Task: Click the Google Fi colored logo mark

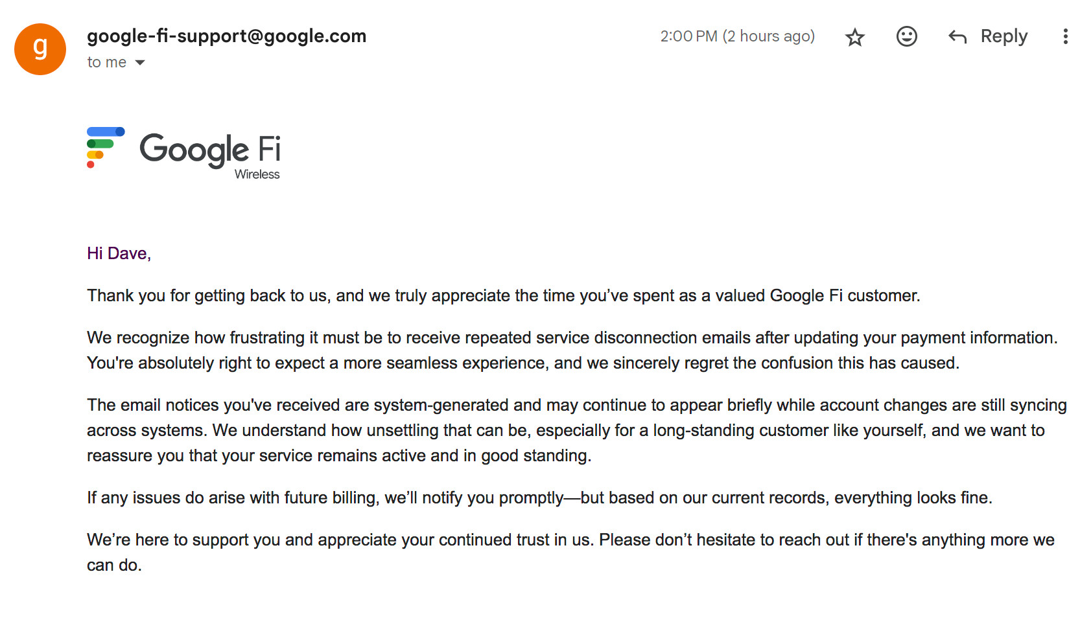Action: 106,147
